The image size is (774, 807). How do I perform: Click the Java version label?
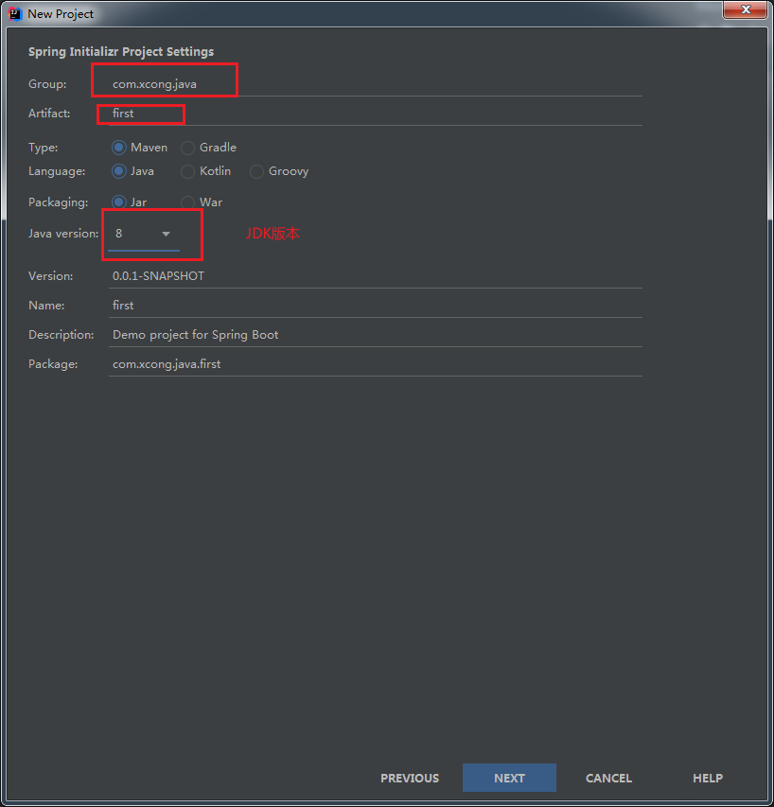[x=63, y=234]
